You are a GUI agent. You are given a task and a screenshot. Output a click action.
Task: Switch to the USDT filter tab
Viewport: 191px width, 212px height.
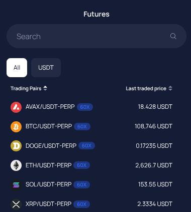point(46,68)
